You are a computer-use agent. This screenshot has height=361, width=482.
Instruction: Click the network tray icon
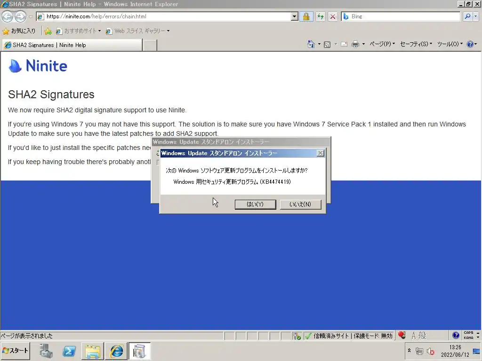[x=419, y=351]
